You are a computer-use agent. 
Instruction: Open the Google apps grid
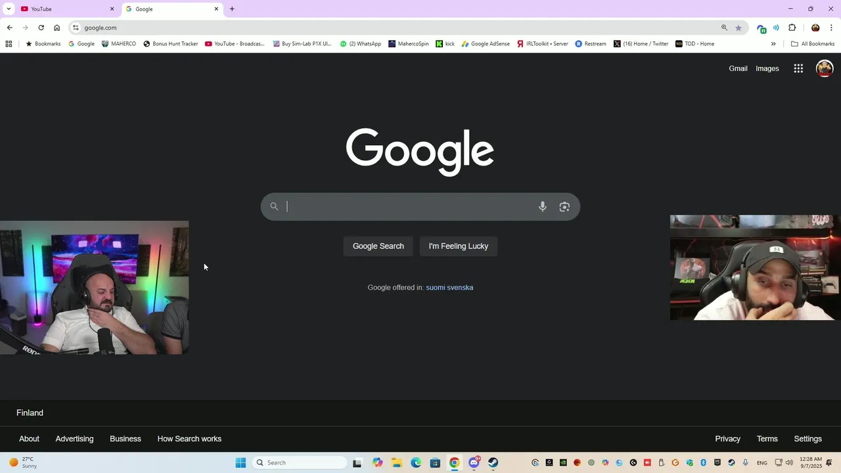pyautogui.click(x=798, y=68)
